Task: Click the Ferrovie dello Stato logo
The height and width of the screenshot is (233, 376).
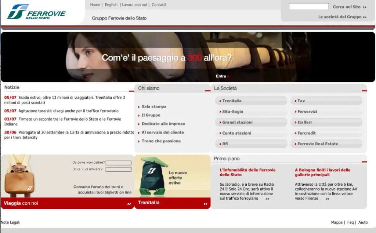Action: click(x=36, y=12)
